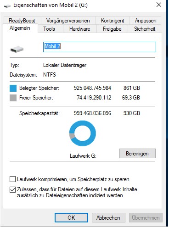Click the Belegter Speicher label
This screenshot has width=169, height=227.
point(39,88)
